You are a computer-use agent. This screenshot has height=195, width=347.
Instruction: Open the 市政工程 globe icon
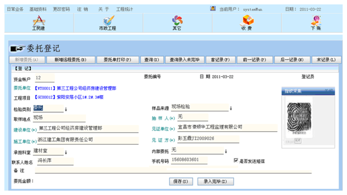[x=109, y=20]
